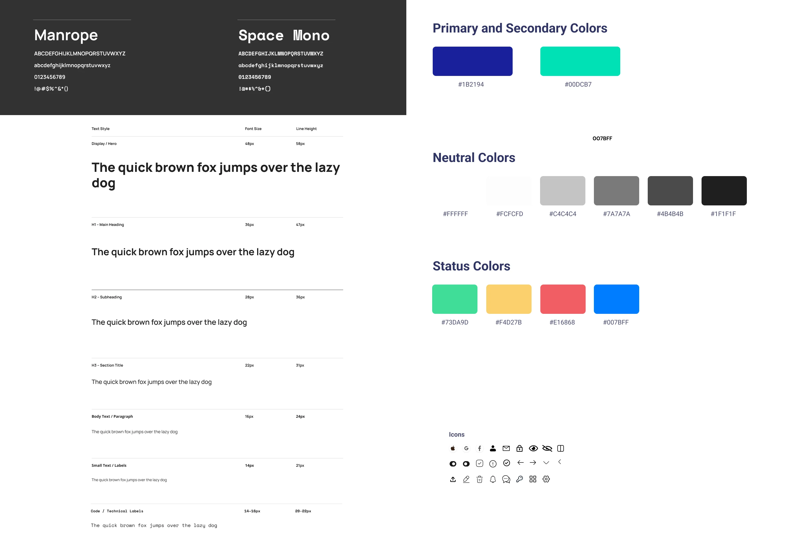Click the 'Body Text / Paragraph' style label
The width and height of the screenshot is (790, 560).
click(112, 416)
